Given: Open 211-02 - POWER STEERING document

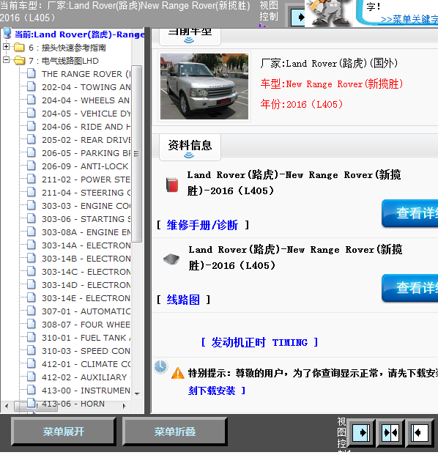Looking at the screenshot, I should point(86,180).
